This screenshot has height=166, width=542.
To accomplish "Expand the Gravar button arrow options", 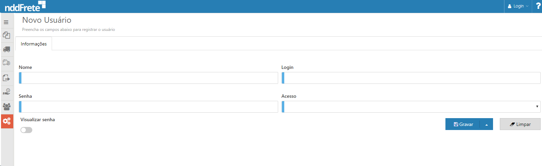I will (x=487, y=124).
